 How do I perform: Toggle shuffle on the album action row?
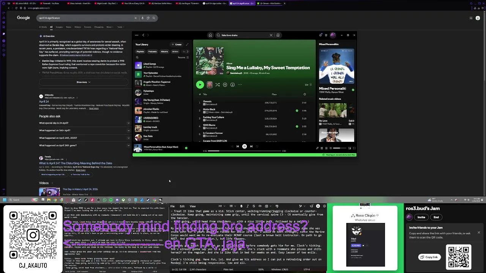pyautogui.click(x=217, y=85)
